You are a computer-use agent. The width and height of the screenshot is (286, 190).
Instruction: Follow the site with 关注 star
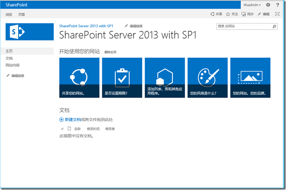[x=232, y=14]
